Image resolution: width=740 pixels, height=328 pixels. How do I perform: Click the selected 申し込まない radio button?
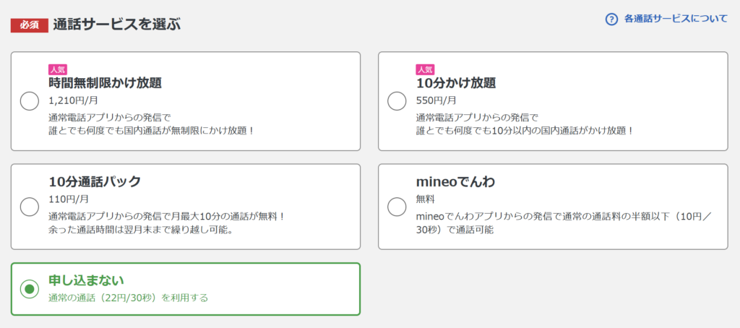[30, 289]
